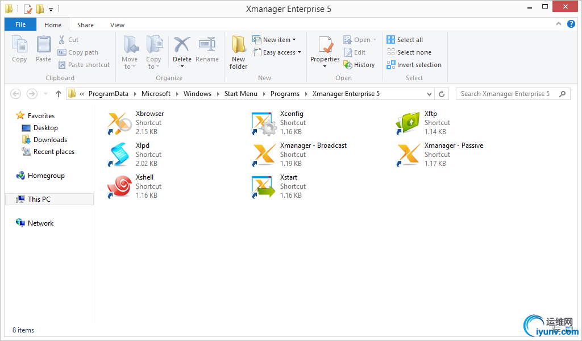Open the New item dropdown
The height and width of the screenshot is (341, 582).
275,40
